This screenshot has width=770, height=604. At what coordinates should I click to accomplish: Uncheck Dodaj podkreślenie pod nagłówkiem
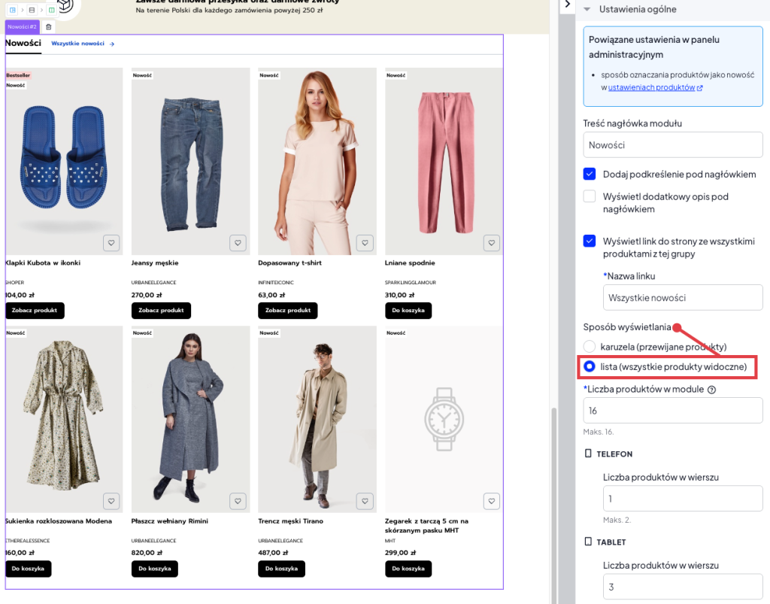(589, 174)
